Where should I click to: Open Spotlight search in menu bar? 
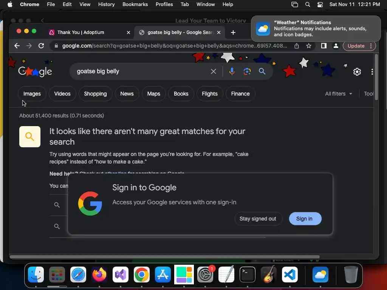pyautogui.click(x=308, y=5)
